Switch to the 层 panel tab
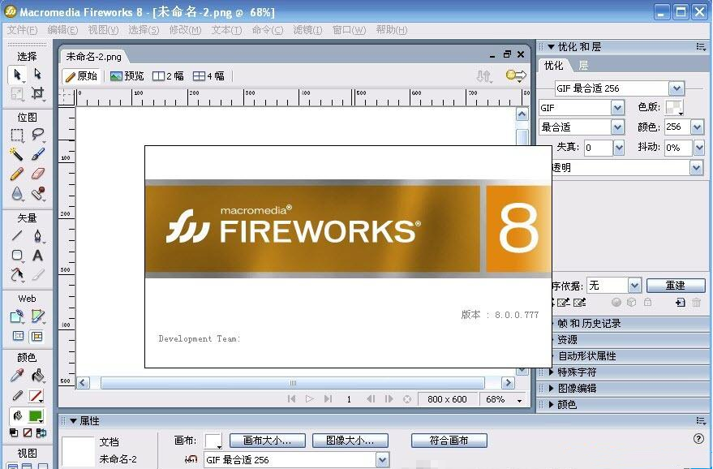The image size is (713, 469). (583, 66)
